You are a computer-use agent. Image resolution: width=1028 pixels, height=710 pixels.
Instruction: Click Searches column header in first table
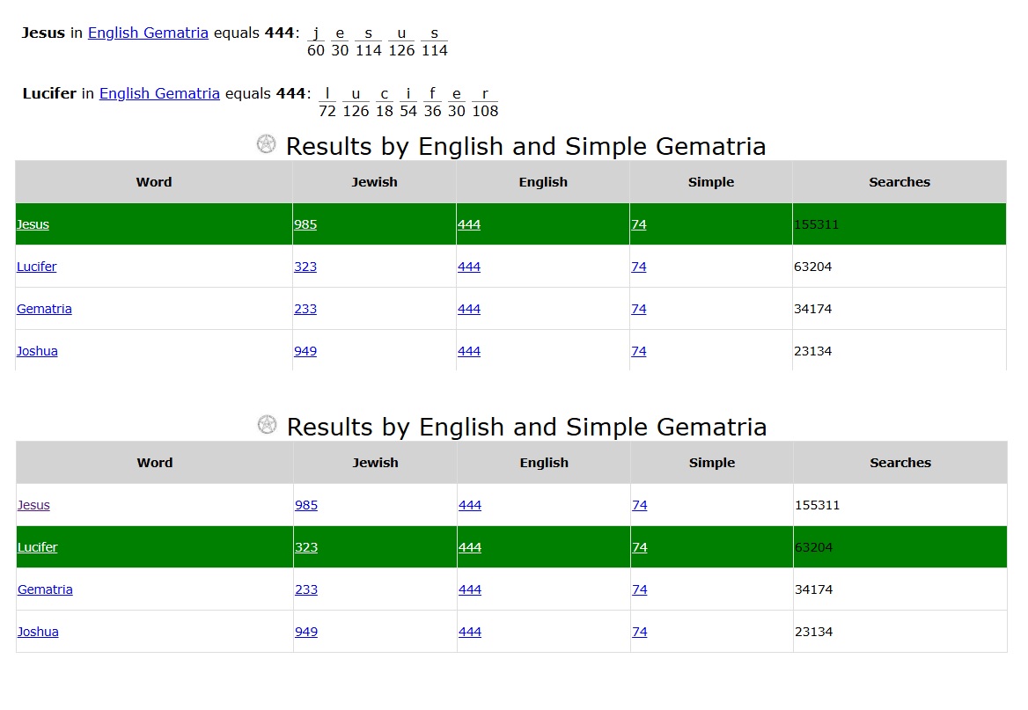point(899,182)
